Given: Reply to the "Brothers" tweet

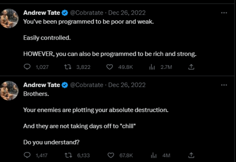Looking at the screenshot, I should click(x=27, y=155).
